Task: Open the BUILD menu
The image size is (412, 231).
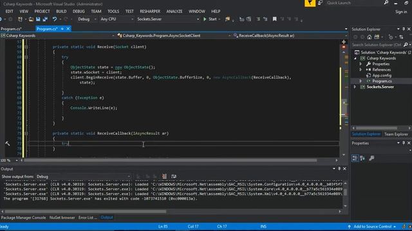Action: (61, 12)
